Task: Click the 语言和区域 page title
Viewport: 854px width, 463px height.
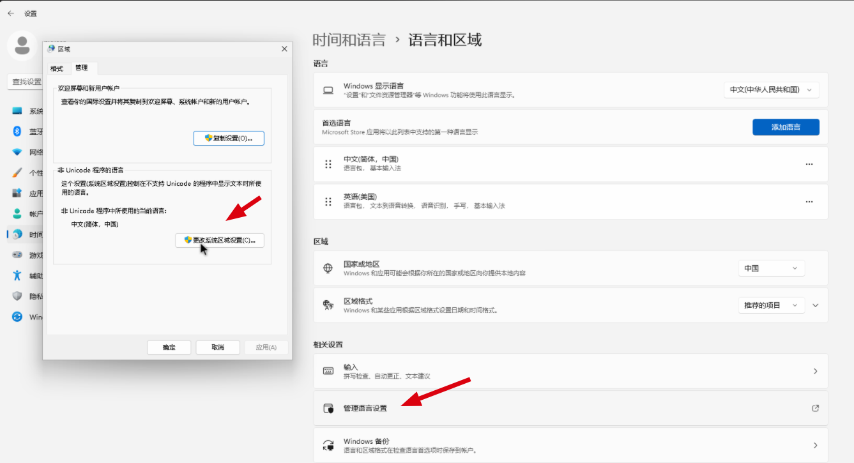Action: tap(445, 40)
